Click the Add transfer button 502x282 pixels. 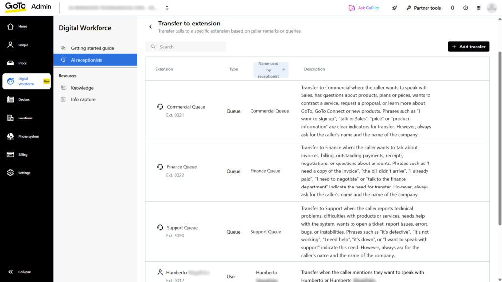pyautogui.click(x=468, y=47)
